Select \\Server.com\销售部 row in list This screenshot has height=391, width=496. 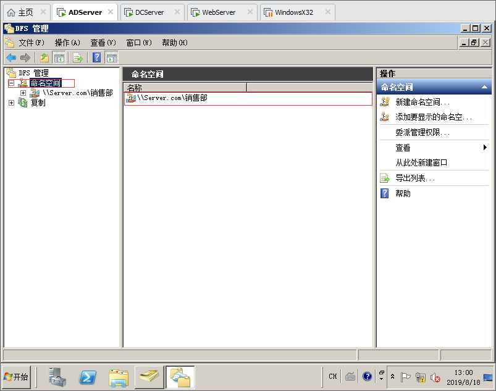click(248, 98)
